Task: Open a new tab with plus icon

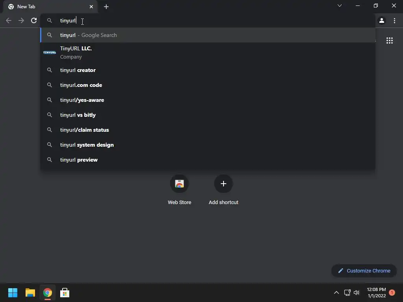Action: pyautogui.click(x=106, y=7)
